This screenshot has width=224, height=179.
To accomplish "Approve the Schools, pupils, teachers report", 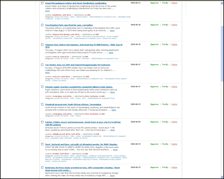I will (155, 87).
